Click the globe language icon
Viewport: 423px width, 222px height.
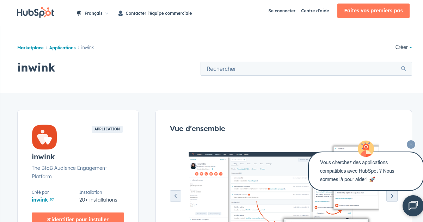point(79,13)
